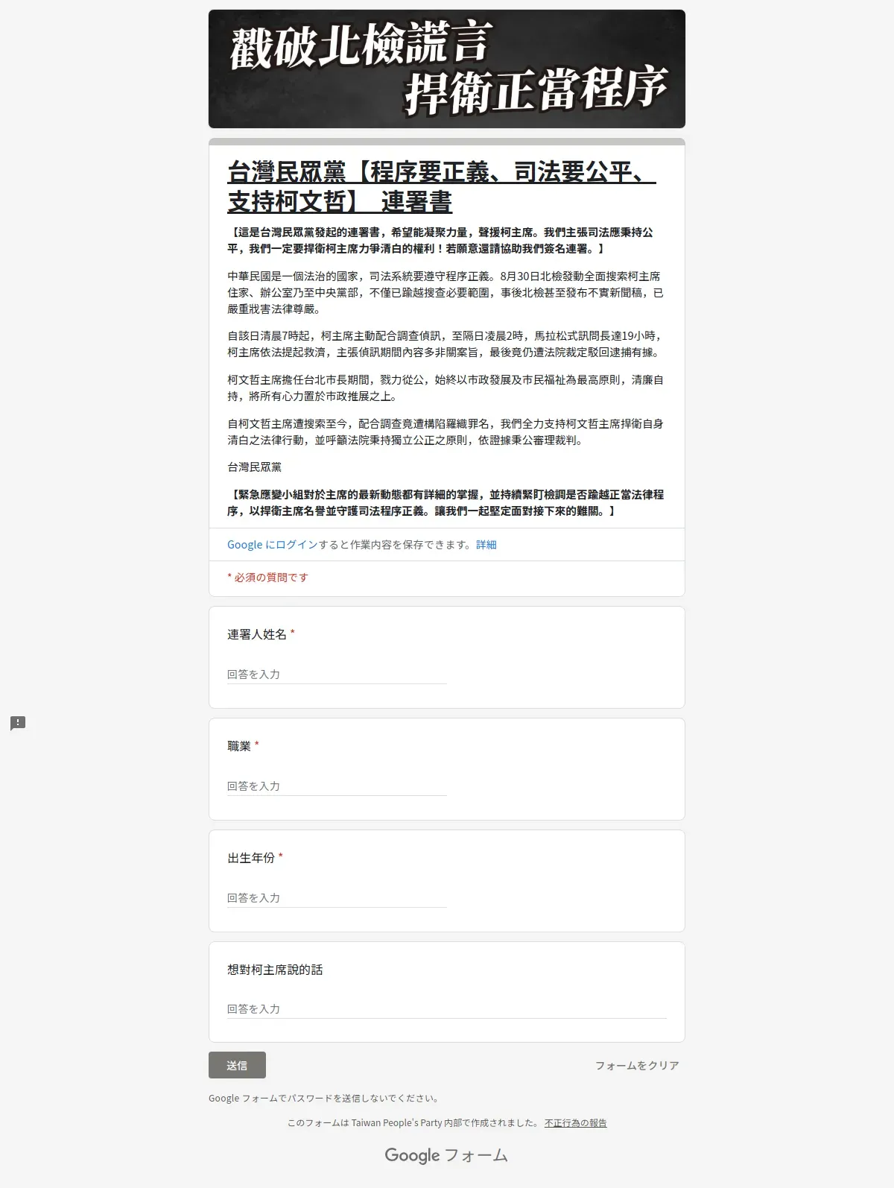The image size is (894, 1188).
Task: Click the paragraph beginning 自柯文哲主席遭搜索至今
Action: (446, 432)
